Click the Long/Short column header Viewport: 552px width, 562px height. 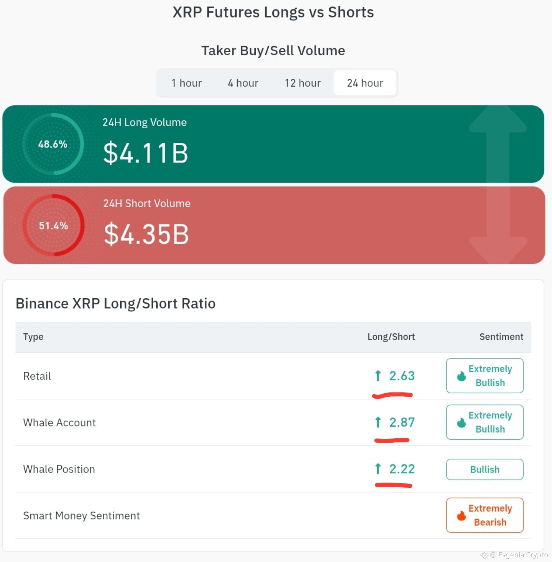pos(391,337)
